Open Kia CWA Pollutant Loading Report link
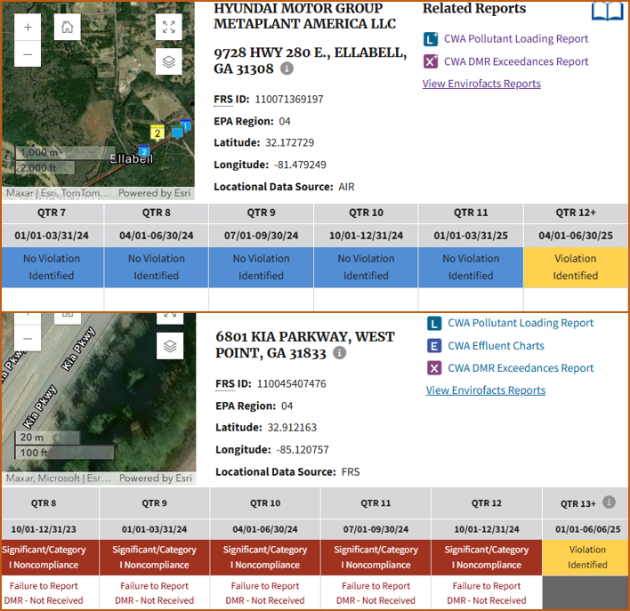 tap(521, 323)
